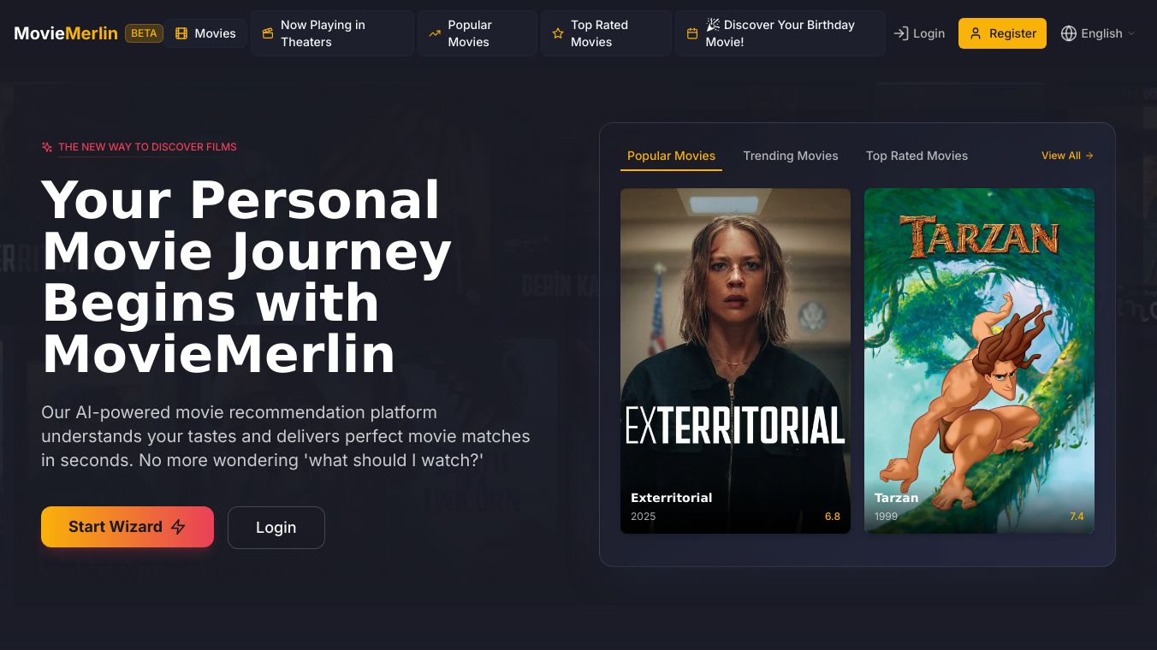This screenshot has width=1157, height=650.
Task: Click the trending arrow icon for Popular Movies
Action: (x=435, y=33)
